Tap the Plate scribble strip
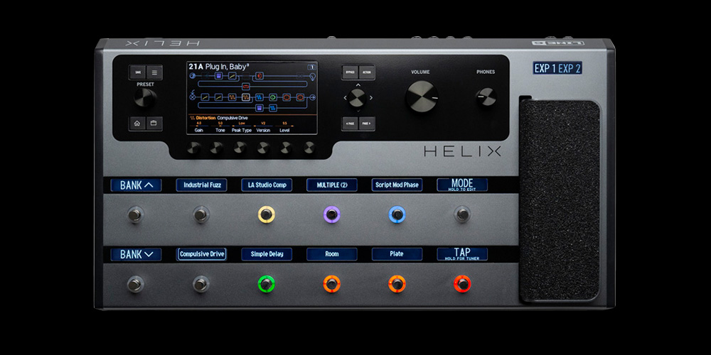 coord(397,254)
